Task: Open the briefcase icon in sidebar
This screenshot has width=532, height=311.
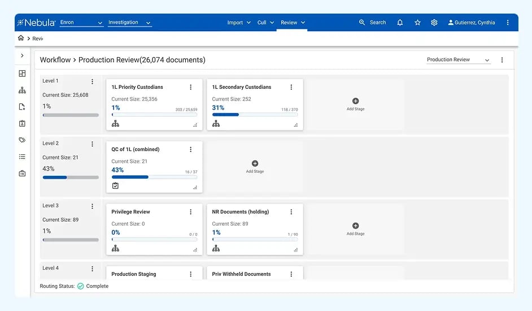Action: tap(22, 174)
